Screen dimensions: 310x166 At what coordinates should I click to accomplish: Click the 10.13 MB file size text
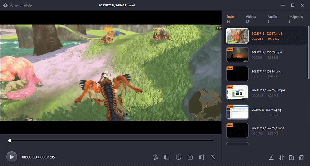[274, 39]
